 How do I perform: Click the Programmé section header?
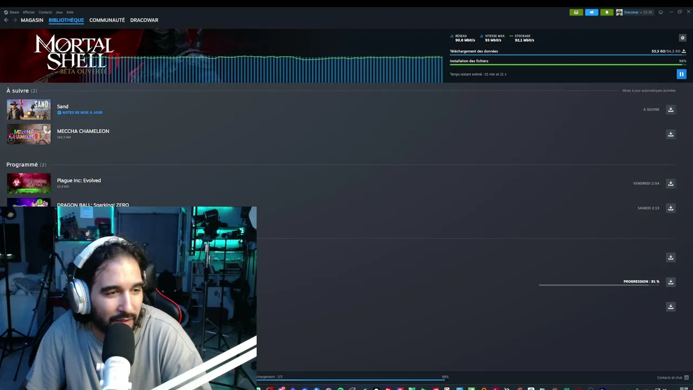coord(26,165)
